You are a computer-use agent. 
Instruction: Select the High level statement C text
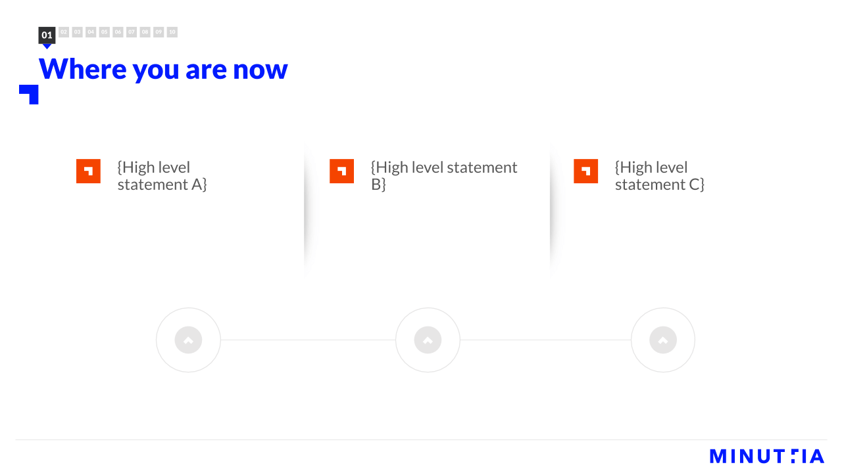[x=659, y=176]
